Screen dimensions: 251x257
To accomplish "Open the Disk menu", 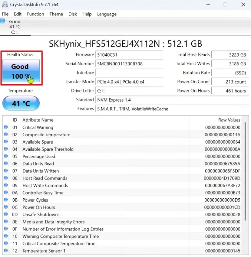I will coord(72,14).
